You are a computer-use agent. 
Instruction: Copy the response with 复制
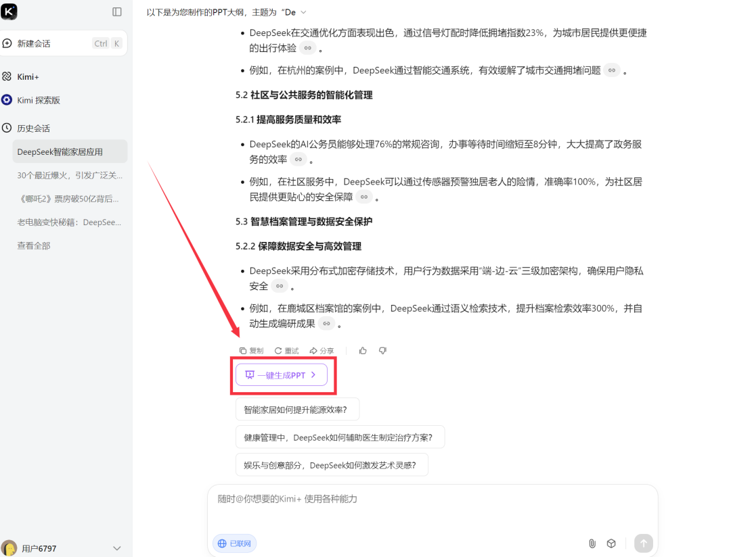tap(251, 351)
